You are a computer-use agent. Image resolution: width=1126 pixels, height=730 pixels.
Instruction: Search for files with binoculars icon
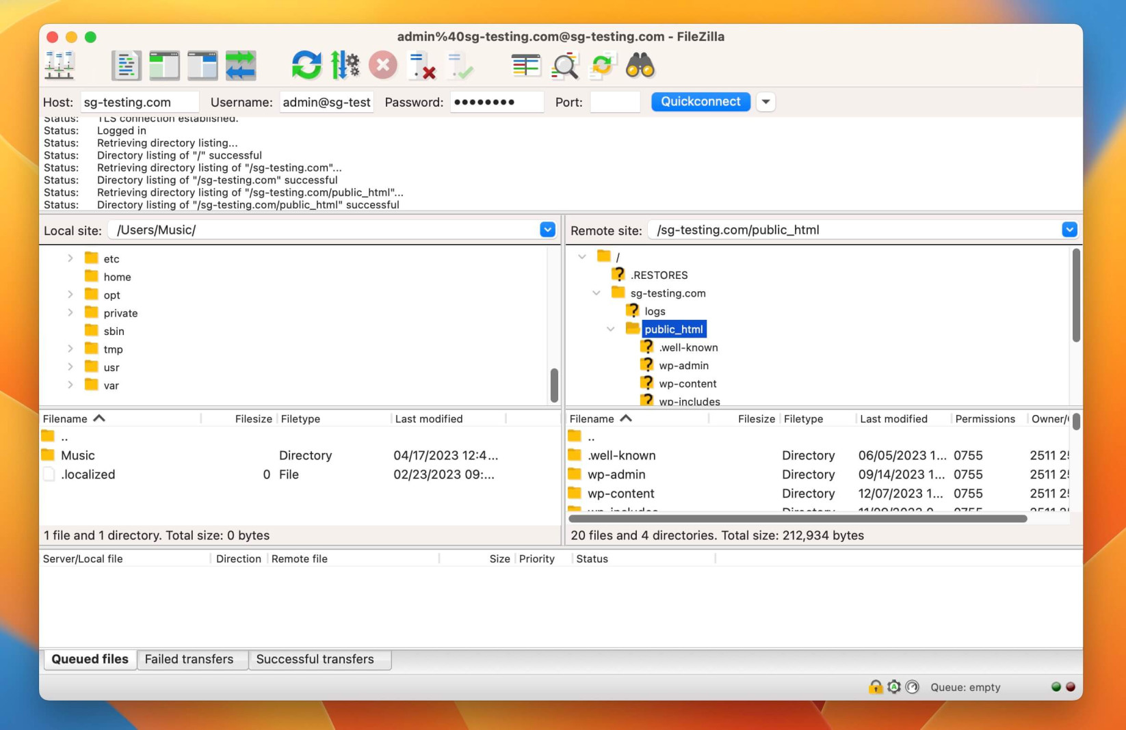click(640, 66)
